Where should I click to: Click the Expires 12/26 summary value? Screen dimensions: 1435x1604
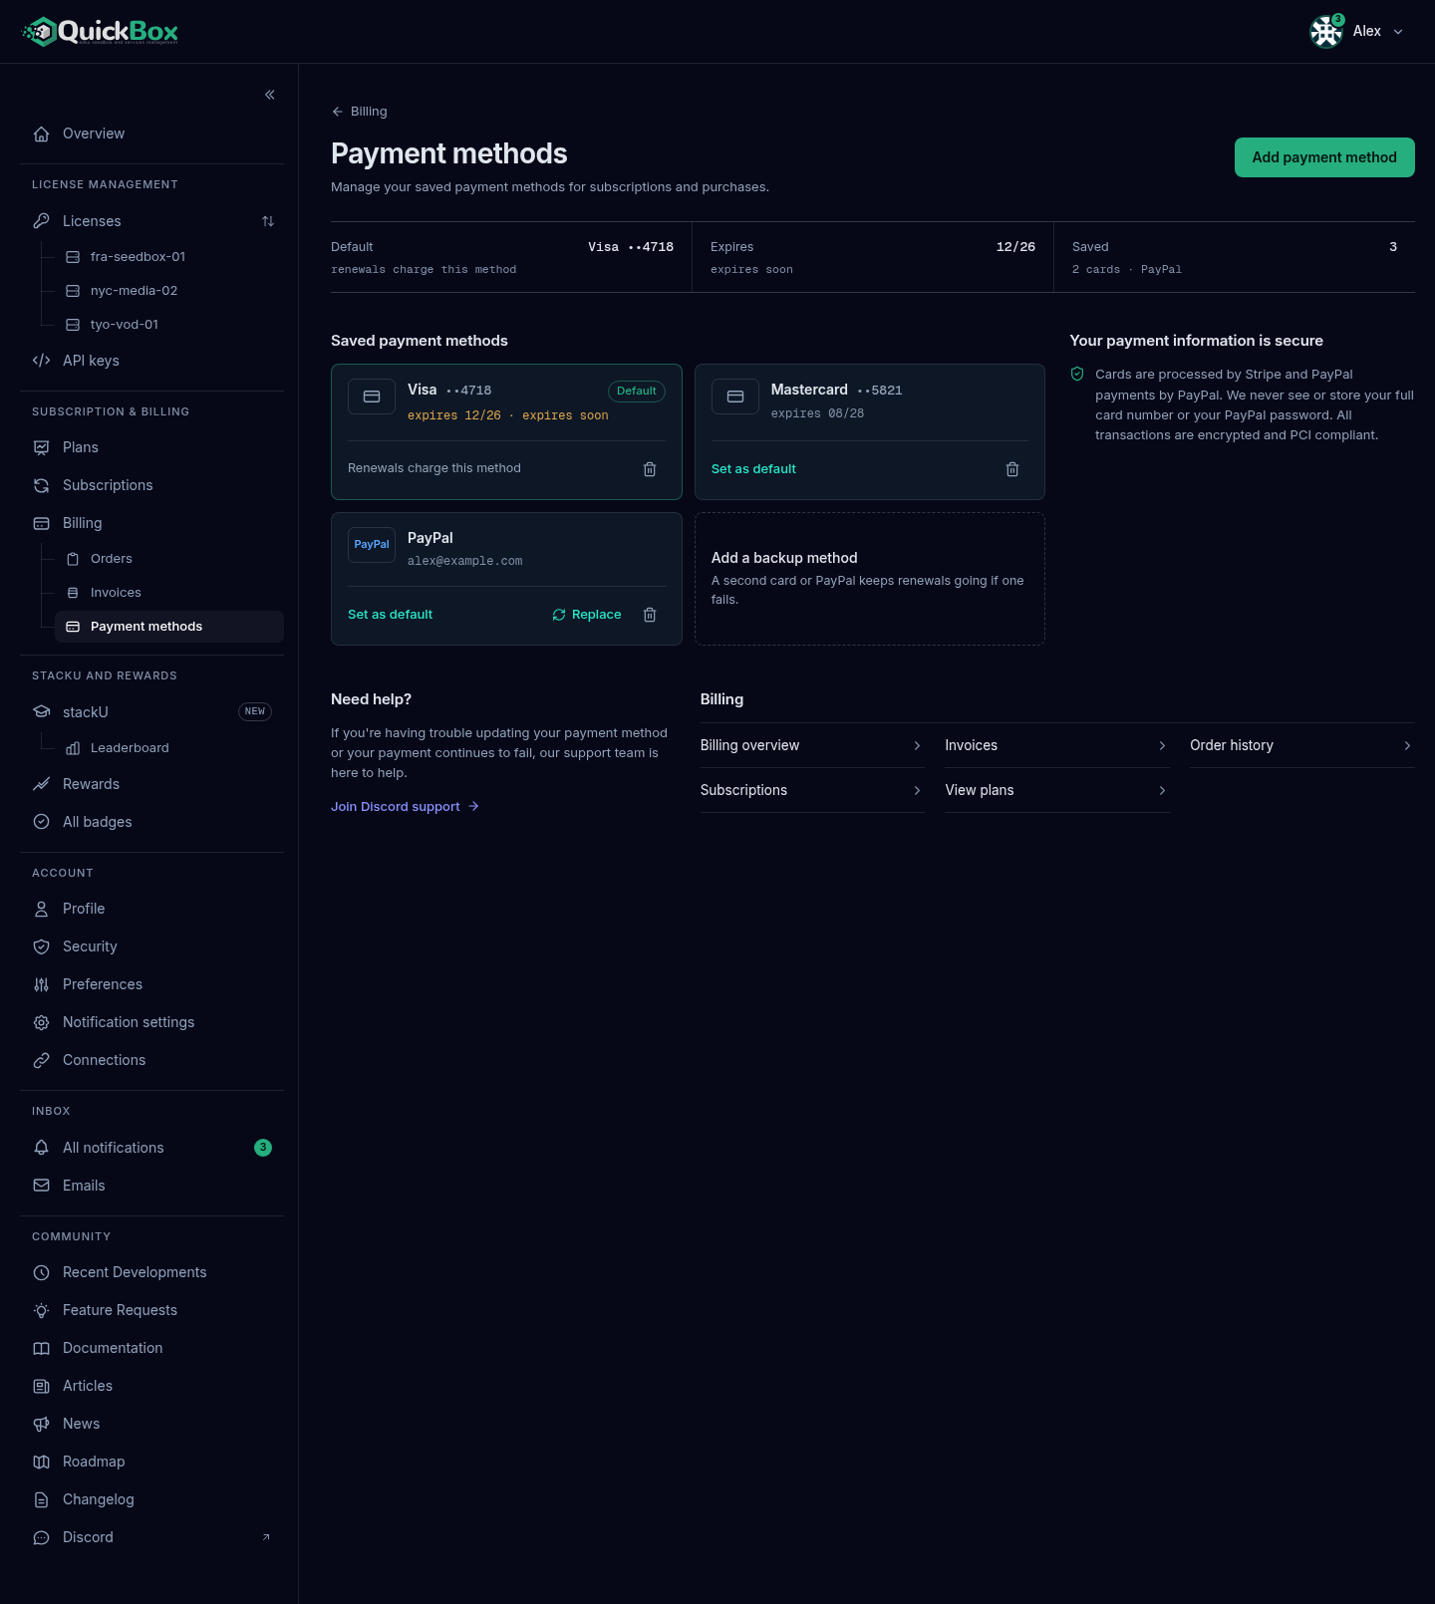pos(1015,247)
